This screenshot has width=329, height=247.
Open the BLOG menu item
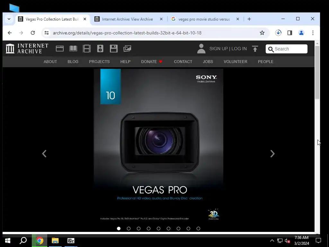point(73,62)
